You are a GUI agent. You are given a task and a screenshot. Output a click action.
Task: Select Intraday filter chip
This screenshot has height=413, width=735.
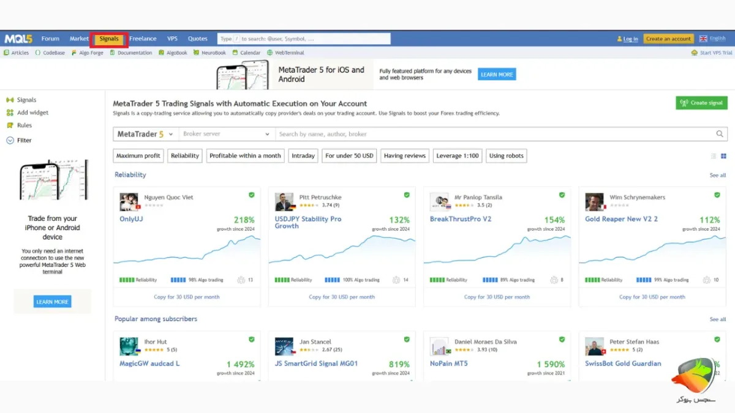303,156
